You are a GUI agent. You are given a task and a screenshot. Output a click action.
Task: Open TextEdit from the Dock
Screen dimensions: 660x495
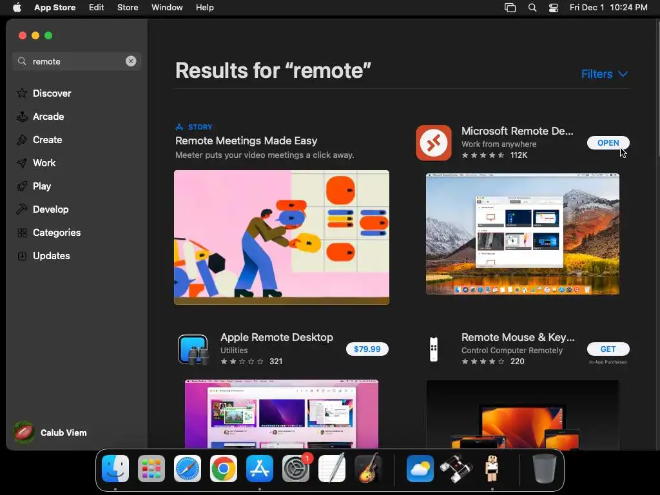point(332,469)
